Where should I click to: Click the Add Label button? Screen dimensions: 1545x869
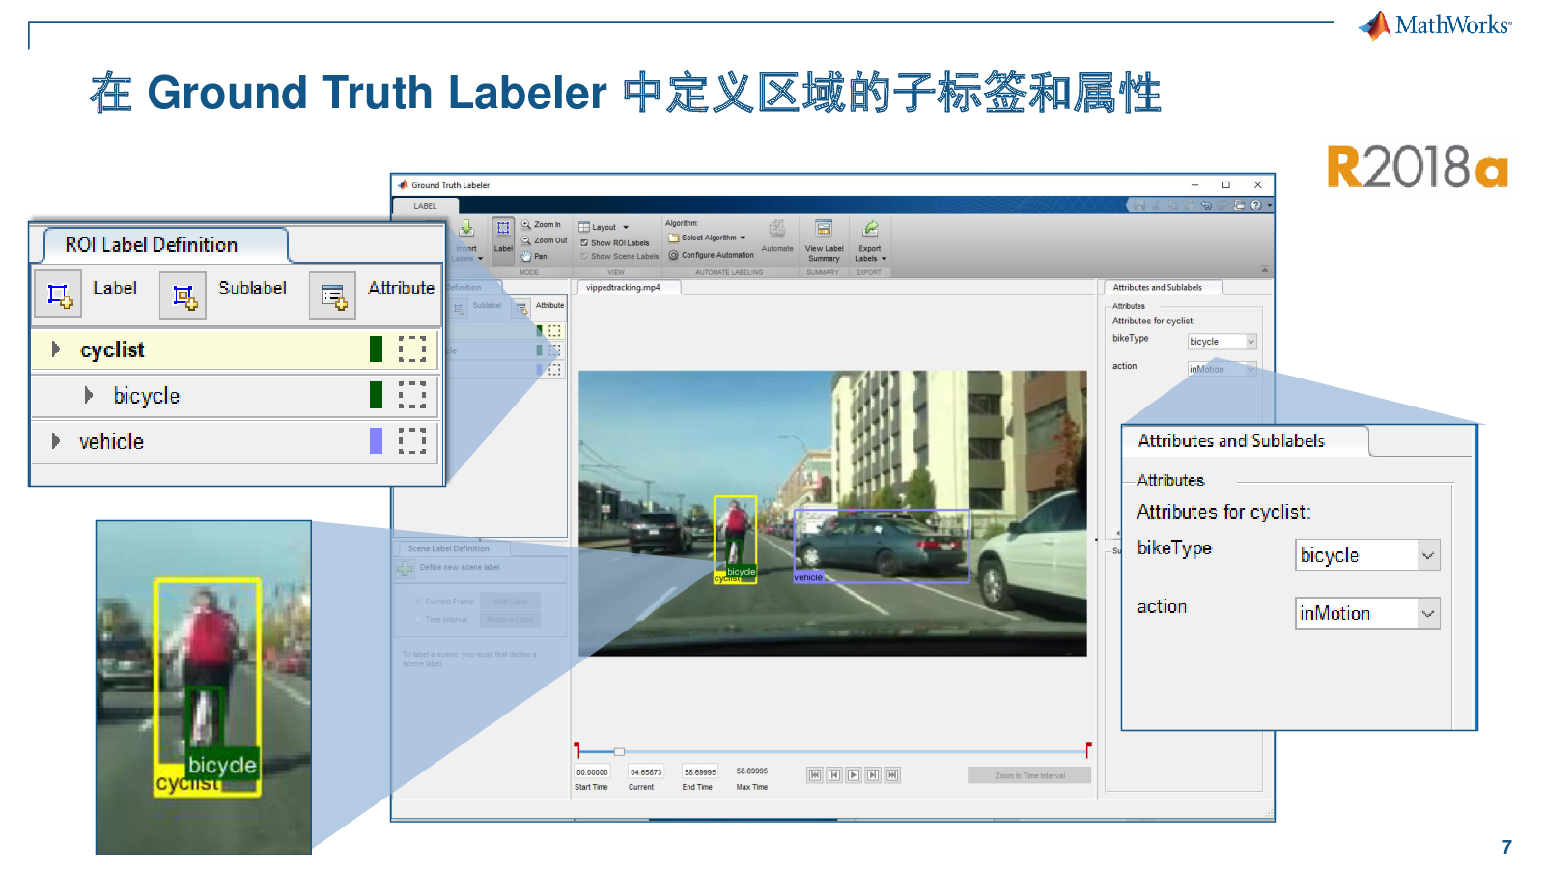coord(511,602)
